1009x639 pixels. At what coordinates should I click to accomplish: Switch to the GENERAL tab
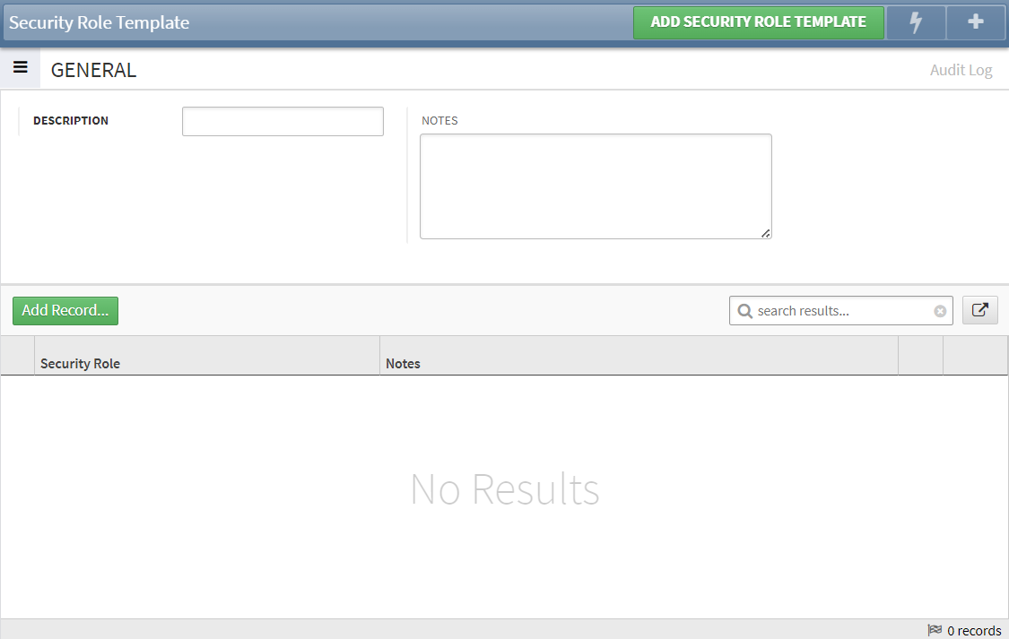93,69
